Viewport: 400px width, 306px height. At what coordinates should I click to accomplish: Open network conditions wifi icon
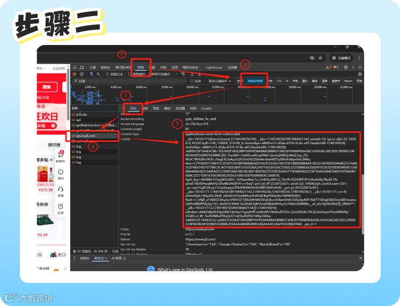pyautogui.click(x=183, y=74)
